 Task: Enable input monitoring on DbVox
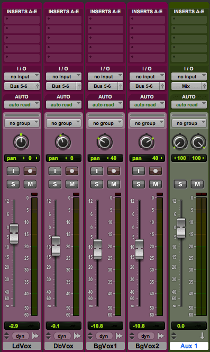55,171
